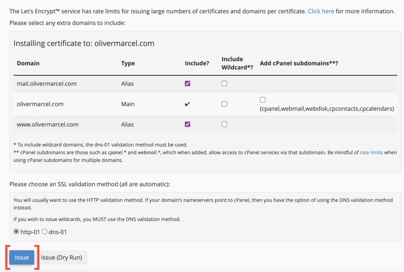Click the cpanel,webmail,webdisk subdomain list text
The height and width of the screenshot is (272, 404).
coord(327,109)
